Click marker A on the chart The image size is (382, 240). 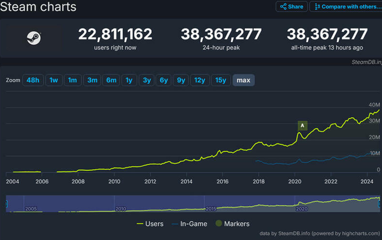(302, 125)
